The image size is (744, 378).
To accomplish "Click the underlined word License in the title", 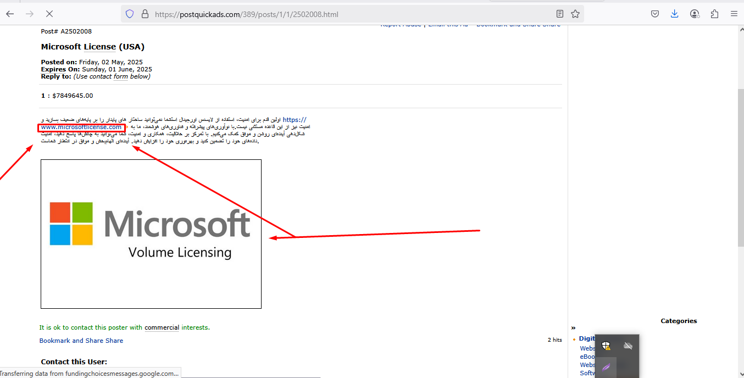I will click(x=100, y=47).
